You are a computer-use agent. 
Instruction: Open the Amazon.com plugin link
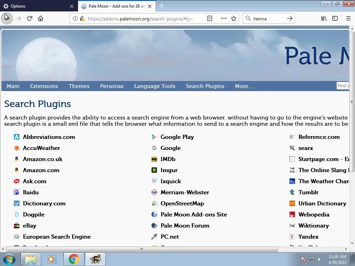(41, 170)
